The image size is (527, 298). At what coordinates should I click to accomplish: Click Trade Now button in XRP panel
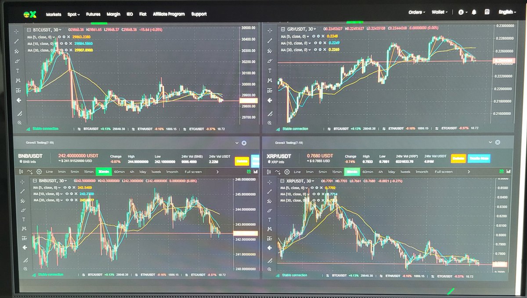(x=479, y=159)
